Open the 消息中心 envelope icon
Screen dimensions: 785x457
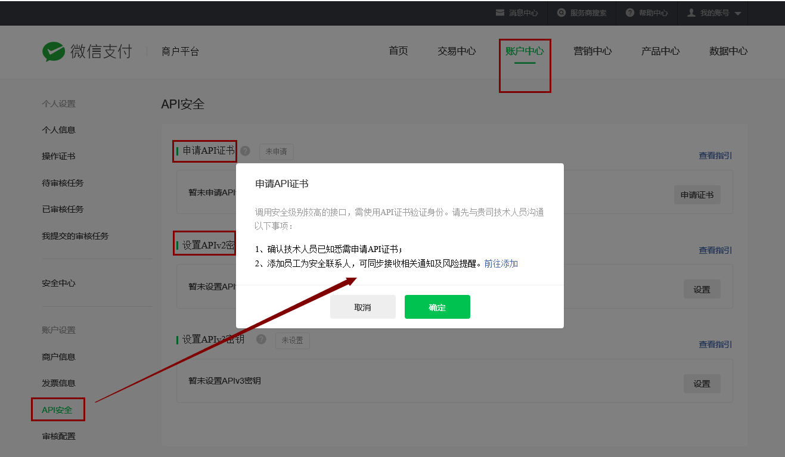pos(500,13)
